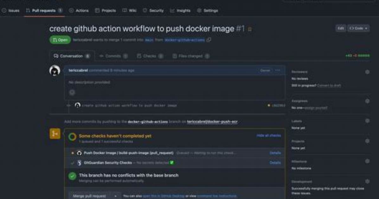379x199 pixels.
Task: Open the Projects tab
Action: click(x=106, y=11)
